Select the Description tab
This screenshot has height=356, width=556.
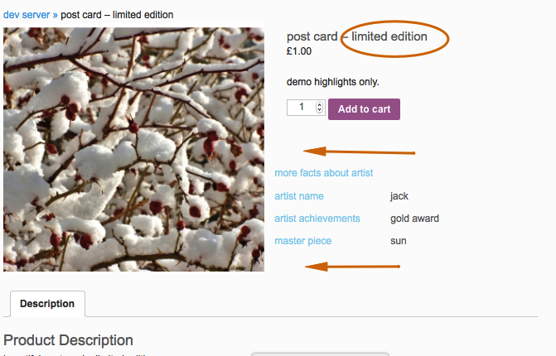point(47,304)
